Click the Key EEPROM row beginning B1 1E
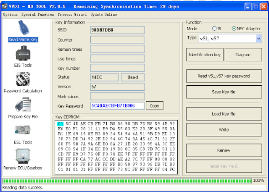The width and height of the screenshot is (269, 192). (116, 134)
